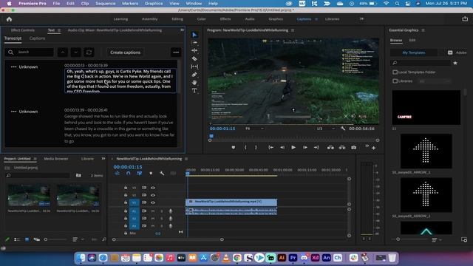Enable Libraries checkbox in Essential Graphics
The width and height of the screenshot is (473, 266).
[395, 81]
